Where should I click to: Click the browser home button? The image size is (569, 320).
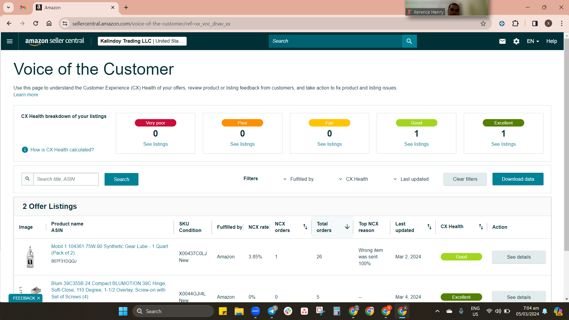point(49,23)
